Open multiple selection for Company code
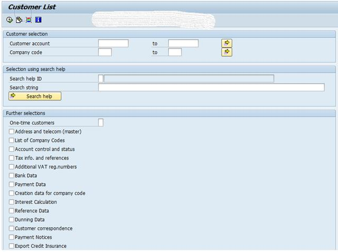The width and height of the screenshot is (338, 252). coord(227,52)
